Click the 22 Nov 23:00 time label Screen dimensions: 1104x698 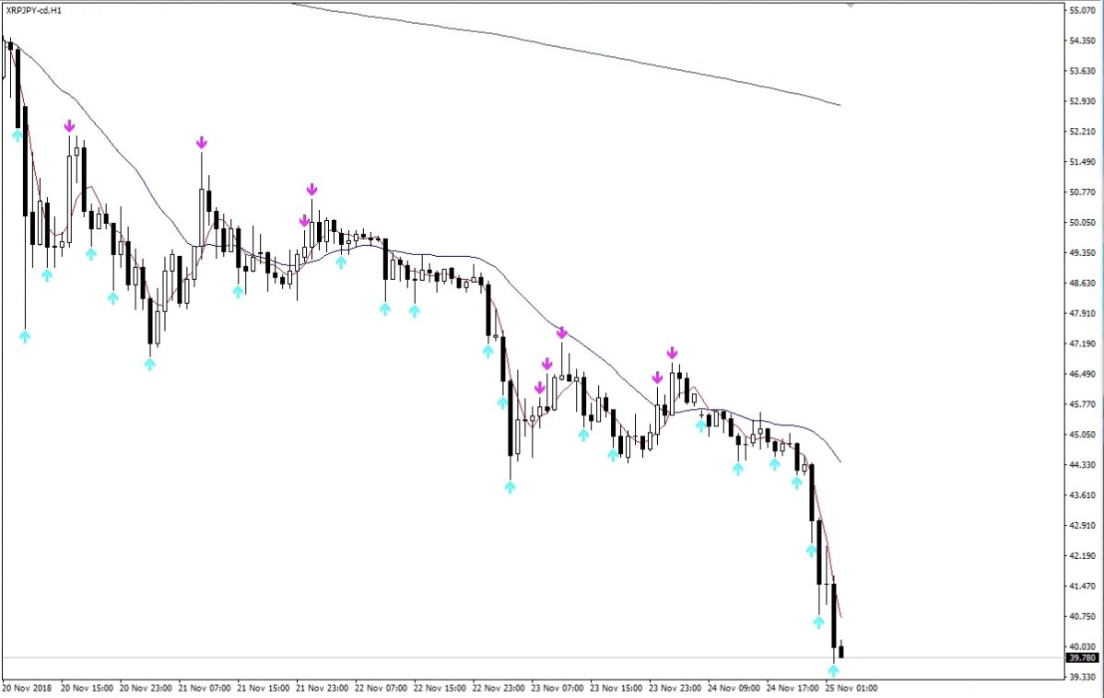point(499,688)
